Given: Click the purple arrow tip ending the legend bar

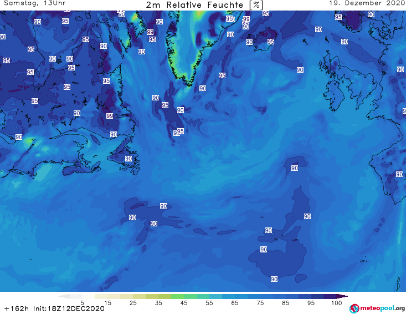Looking at the screenshot, I should [x=342, y=296].
